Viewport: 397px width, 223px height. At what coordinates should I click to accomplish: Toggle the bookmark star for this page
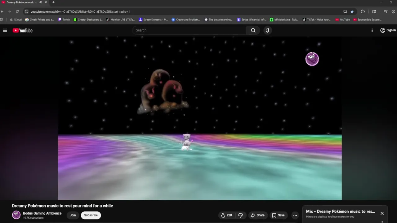click(x=352, y=11)
